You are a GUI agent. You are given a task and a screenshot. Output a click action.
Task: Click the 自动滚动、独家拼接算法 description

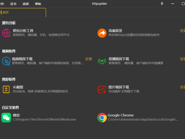(40, 91)
